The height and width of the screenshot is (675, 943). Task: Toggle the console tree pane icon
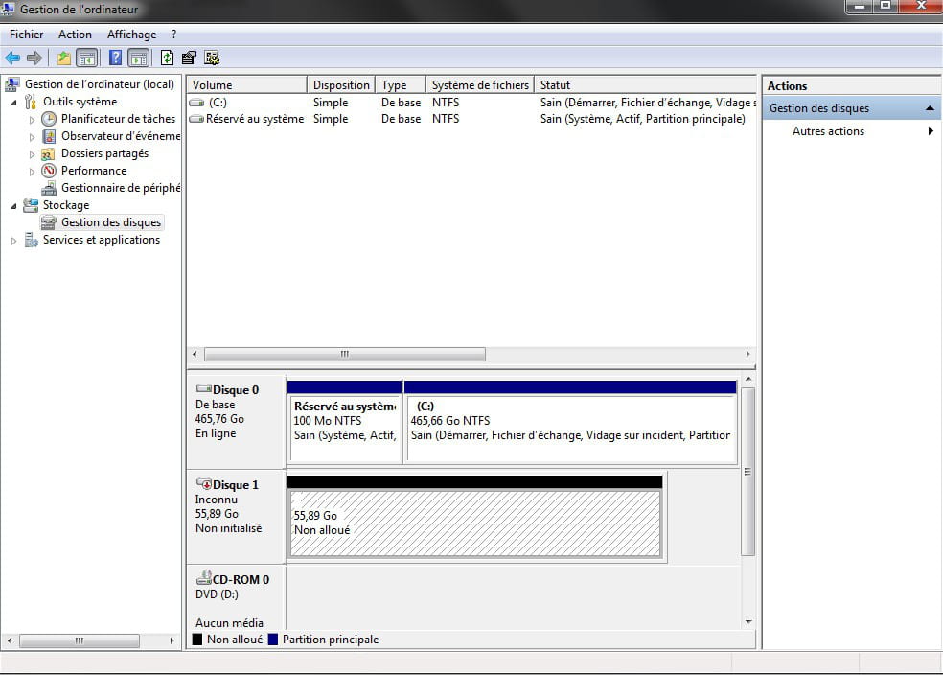pyautogui.click(x=87, y=58)
